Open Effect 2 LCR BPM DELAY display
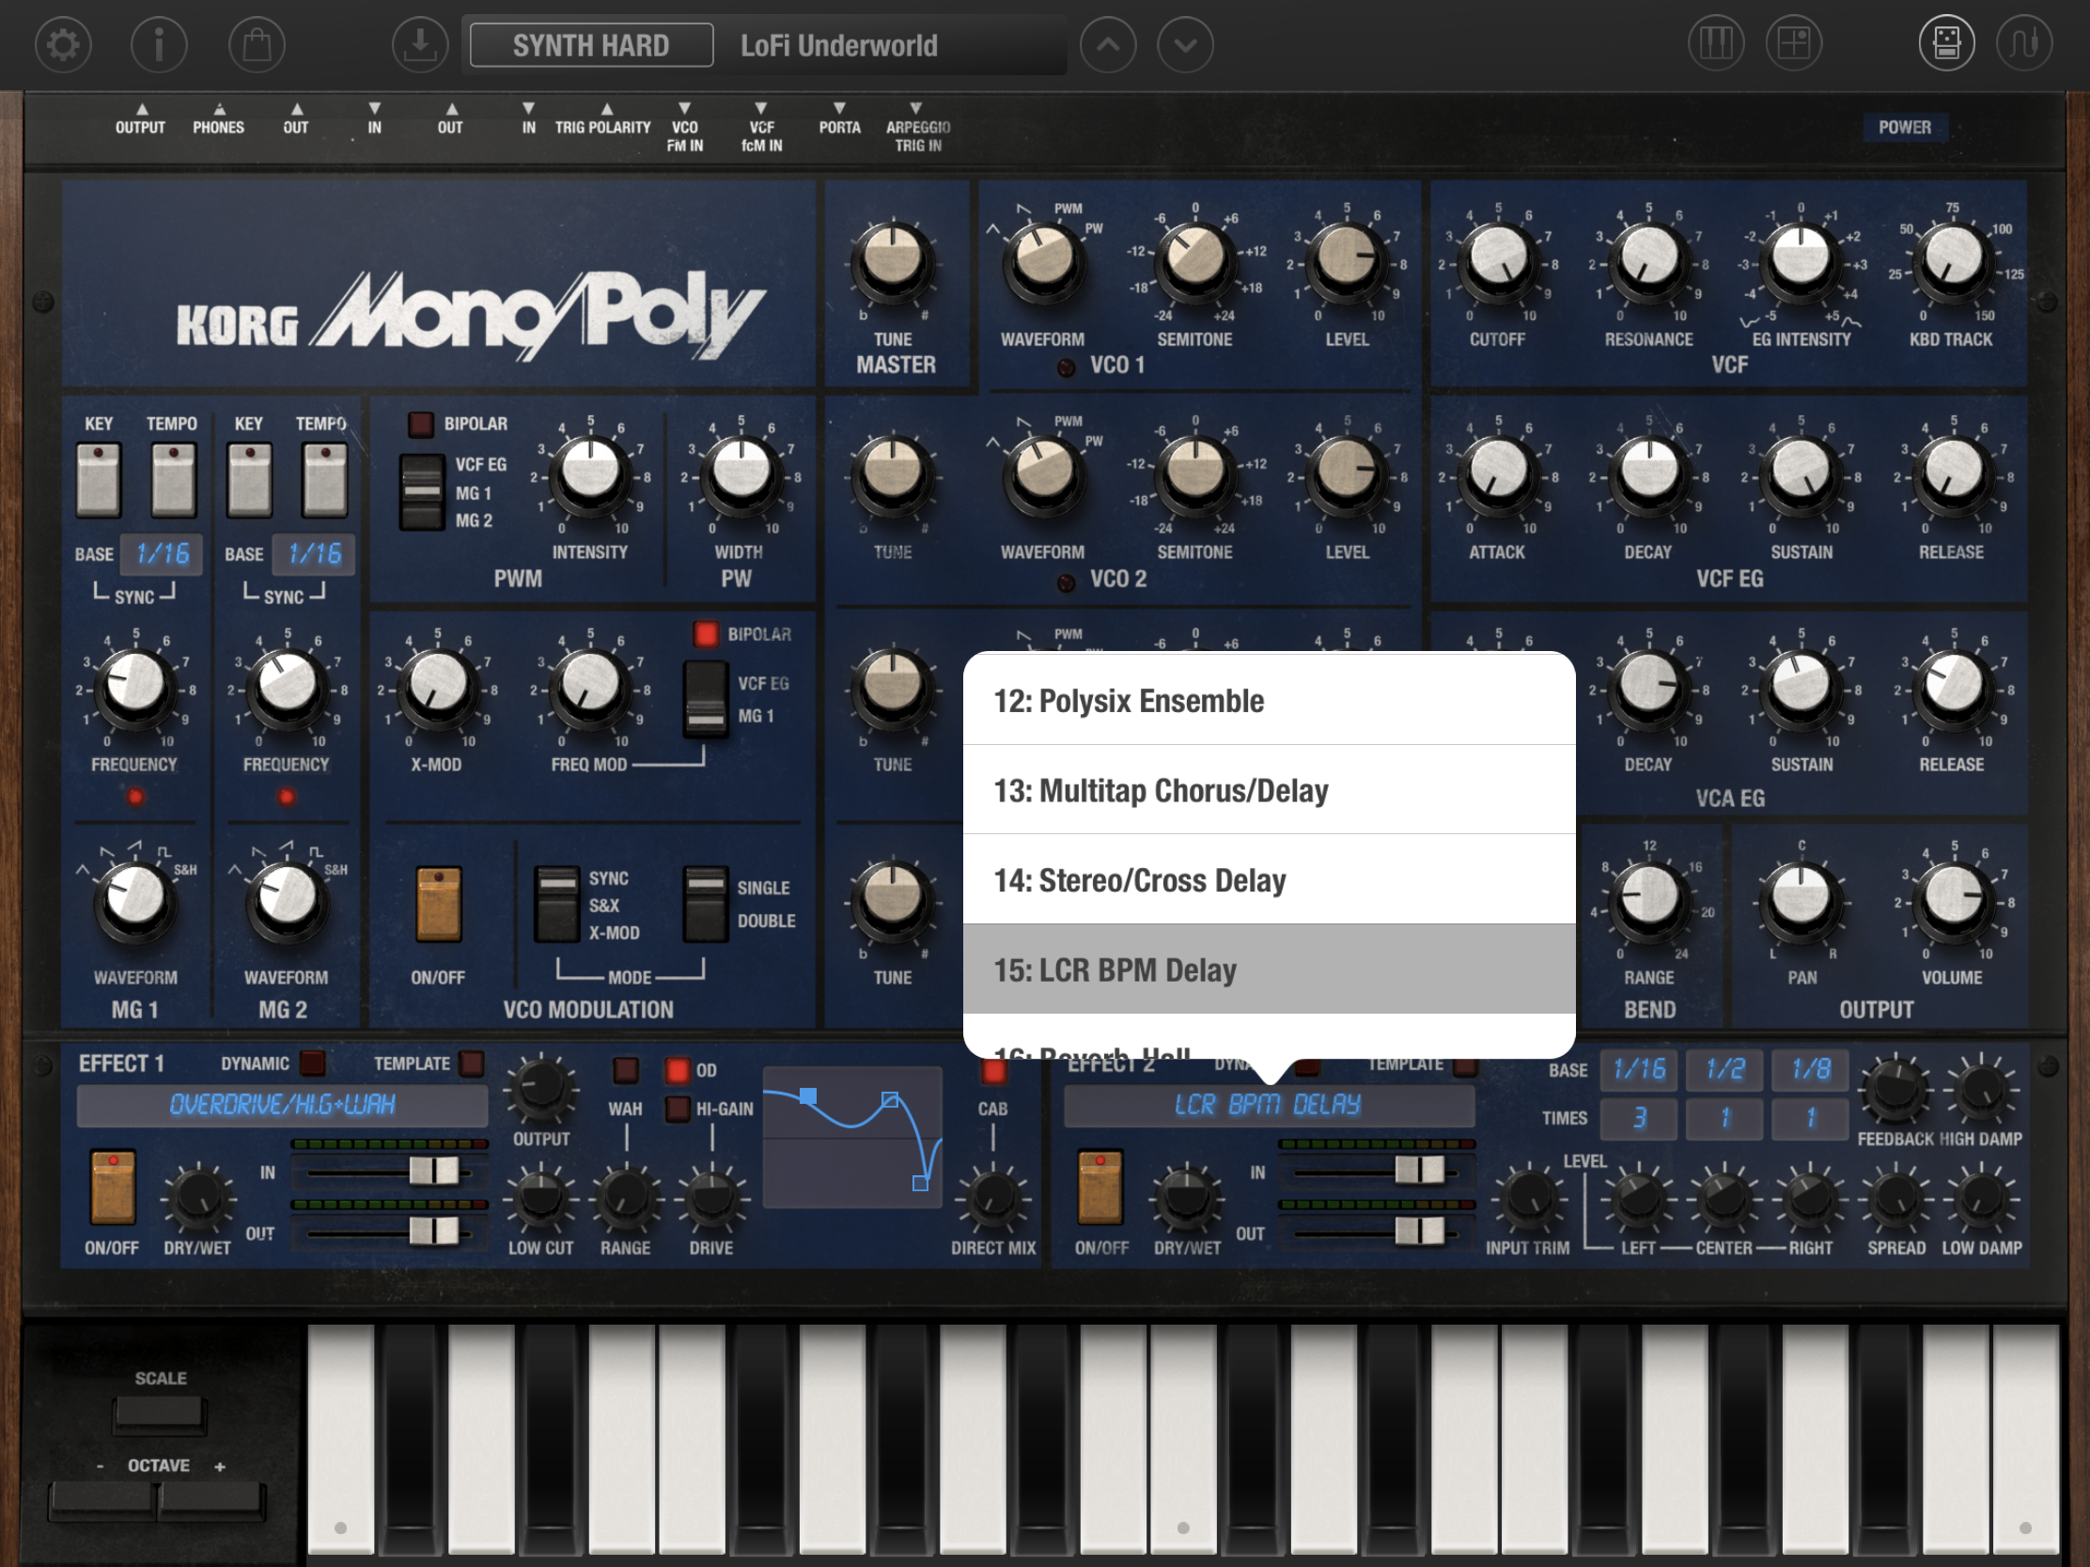 [1268, 1104]
